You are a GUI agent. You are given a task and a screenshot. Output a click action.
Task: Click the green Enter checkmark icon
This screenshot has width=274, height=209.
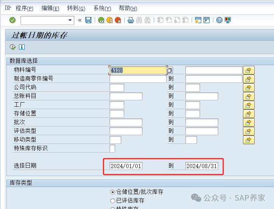pyautogui.click(x=13, y=20)
